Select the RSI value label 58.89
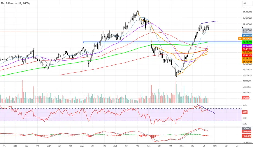 [x=245, y=112]
